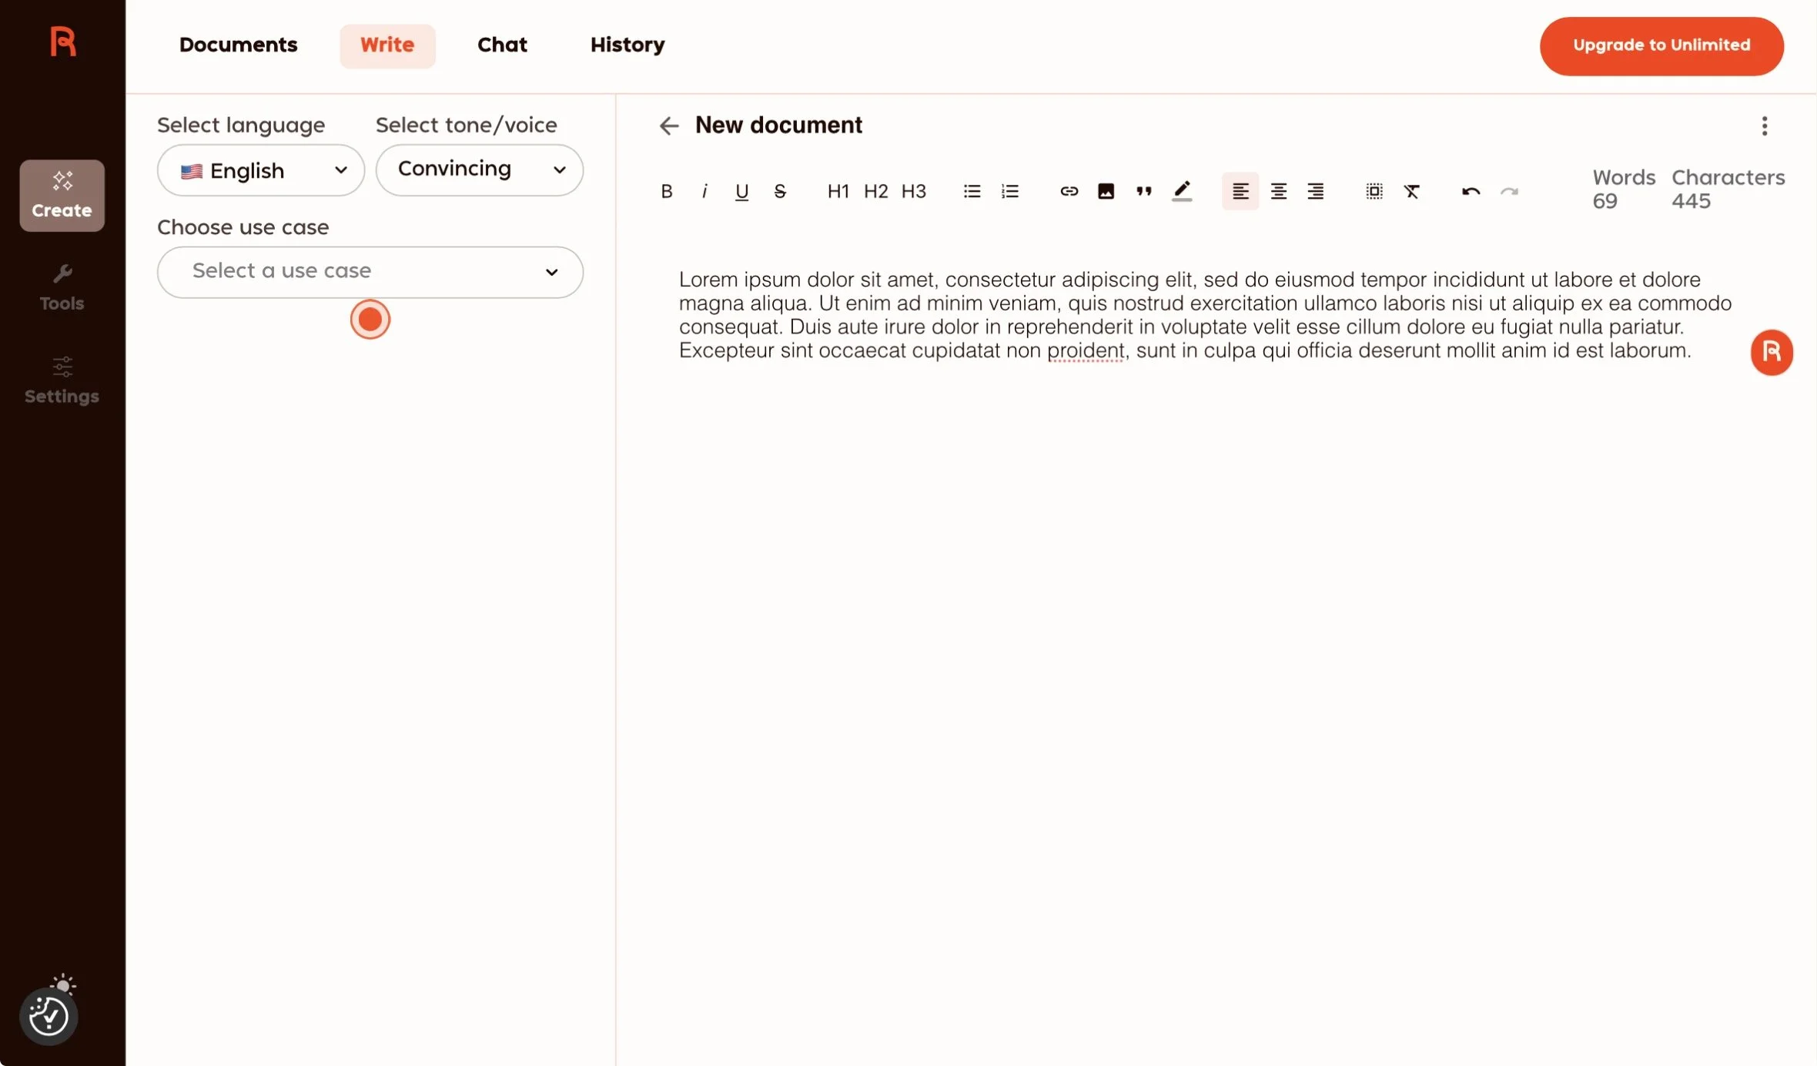Insert a link with chain icon

pyautogui.click(x=1069, y=191)
